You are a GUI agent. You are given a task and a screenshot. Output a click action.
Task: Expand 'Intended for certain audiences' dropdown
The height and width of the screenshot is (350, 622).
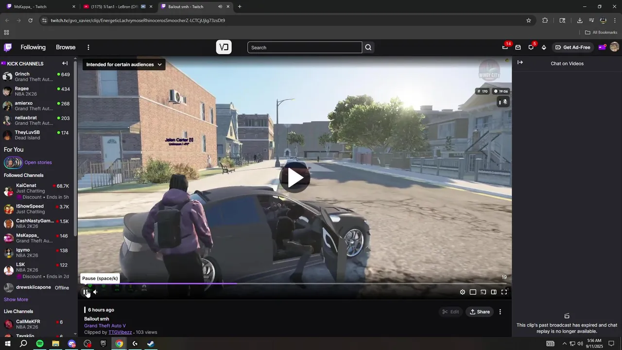pyautogui.click(x=124, y=64)
